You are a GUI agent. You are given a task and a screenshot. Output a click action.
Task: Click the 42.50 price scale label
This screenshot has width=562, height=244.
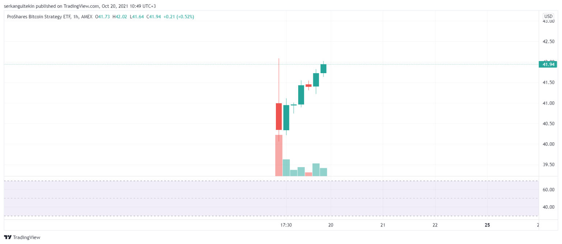[x=548, y=41]
